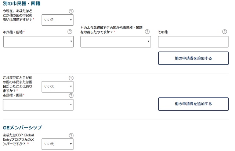The width and height of the screenshot is (235, 151).
Task: Click help icon beside second 市民権・国籍 label
Action: click(x=71, y=95)
